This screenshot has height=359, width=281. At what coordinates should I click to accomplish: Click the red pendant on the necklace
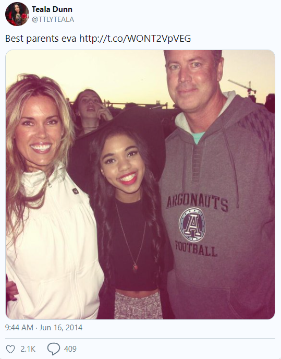click(135, 267)
